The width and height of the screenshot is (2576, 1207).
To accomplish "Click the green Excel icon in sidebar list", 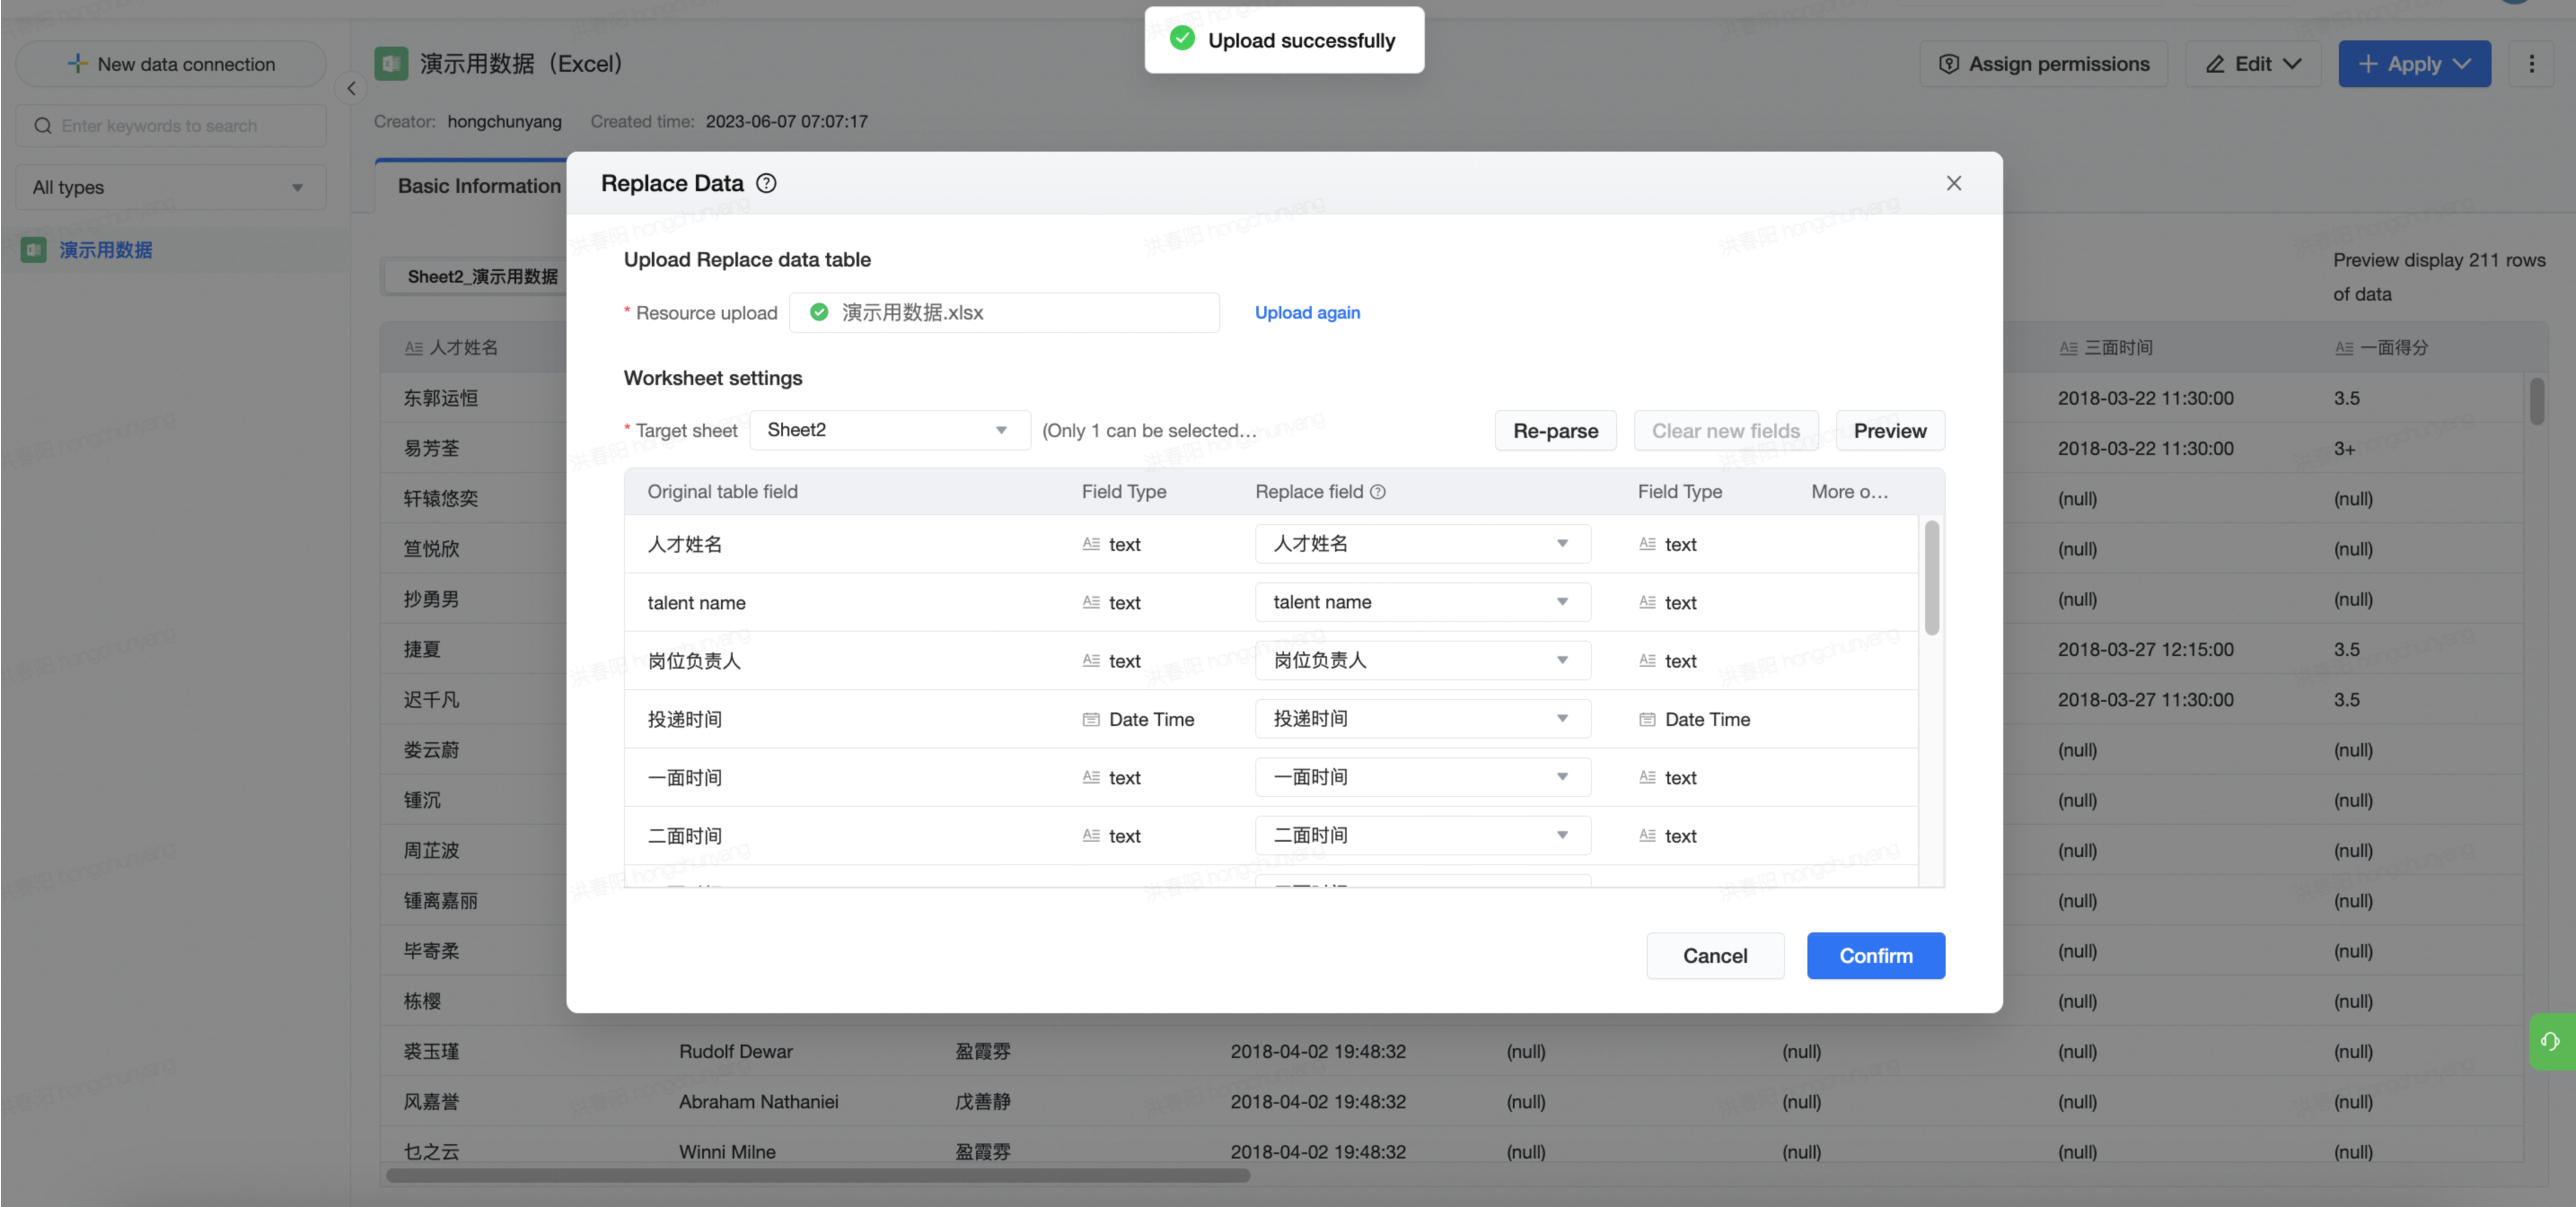I will [34, 250].
